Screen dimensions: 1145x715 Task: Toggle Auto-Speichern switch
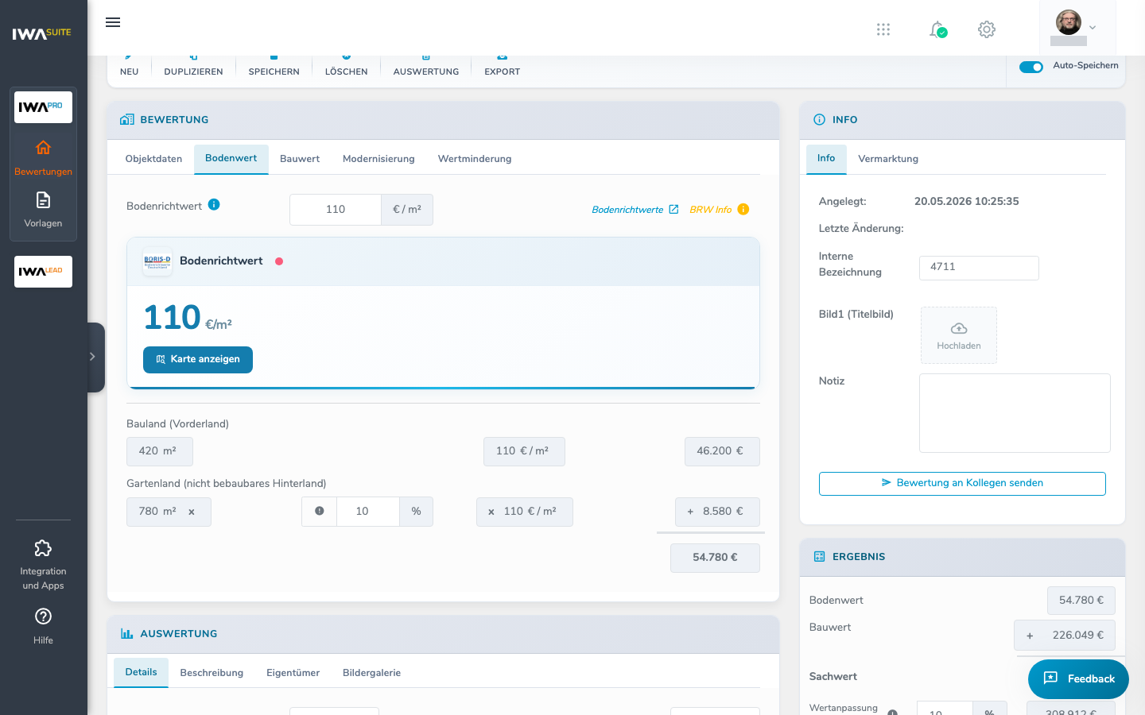click(x=1031, y=67)
